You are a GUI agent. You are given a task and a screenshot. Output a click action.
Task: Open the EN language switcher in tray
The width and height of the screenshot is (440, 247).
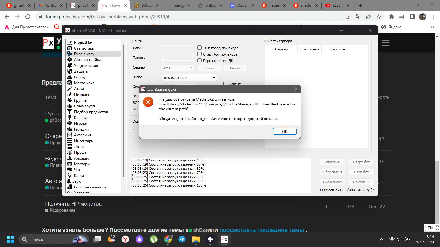pos(430,228)
